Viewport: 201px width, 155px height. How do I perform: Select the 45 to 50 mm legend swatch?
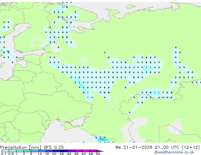(x=93, y=151)
